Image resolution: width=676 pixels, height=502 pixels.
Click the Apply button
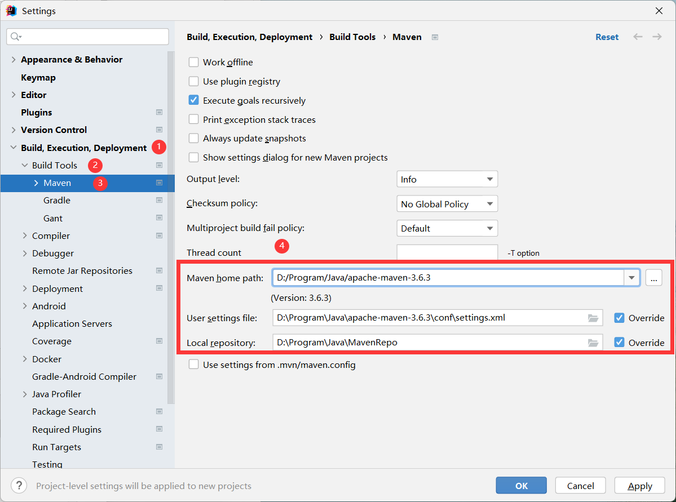click(640, 486)
